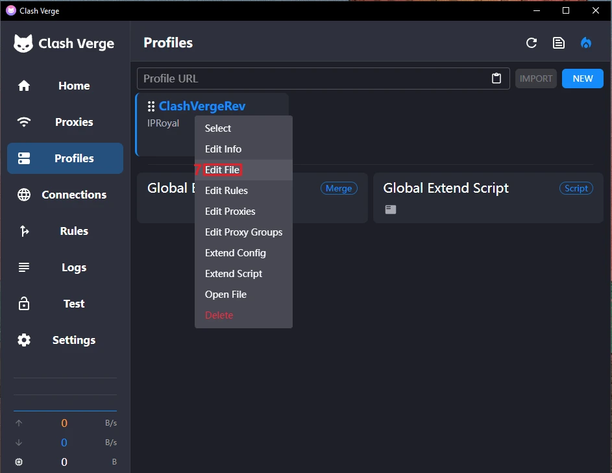Viewport: 612px width, 473px height.
Task: Click the refresh profiles icon
Action: tap(532, 43)
